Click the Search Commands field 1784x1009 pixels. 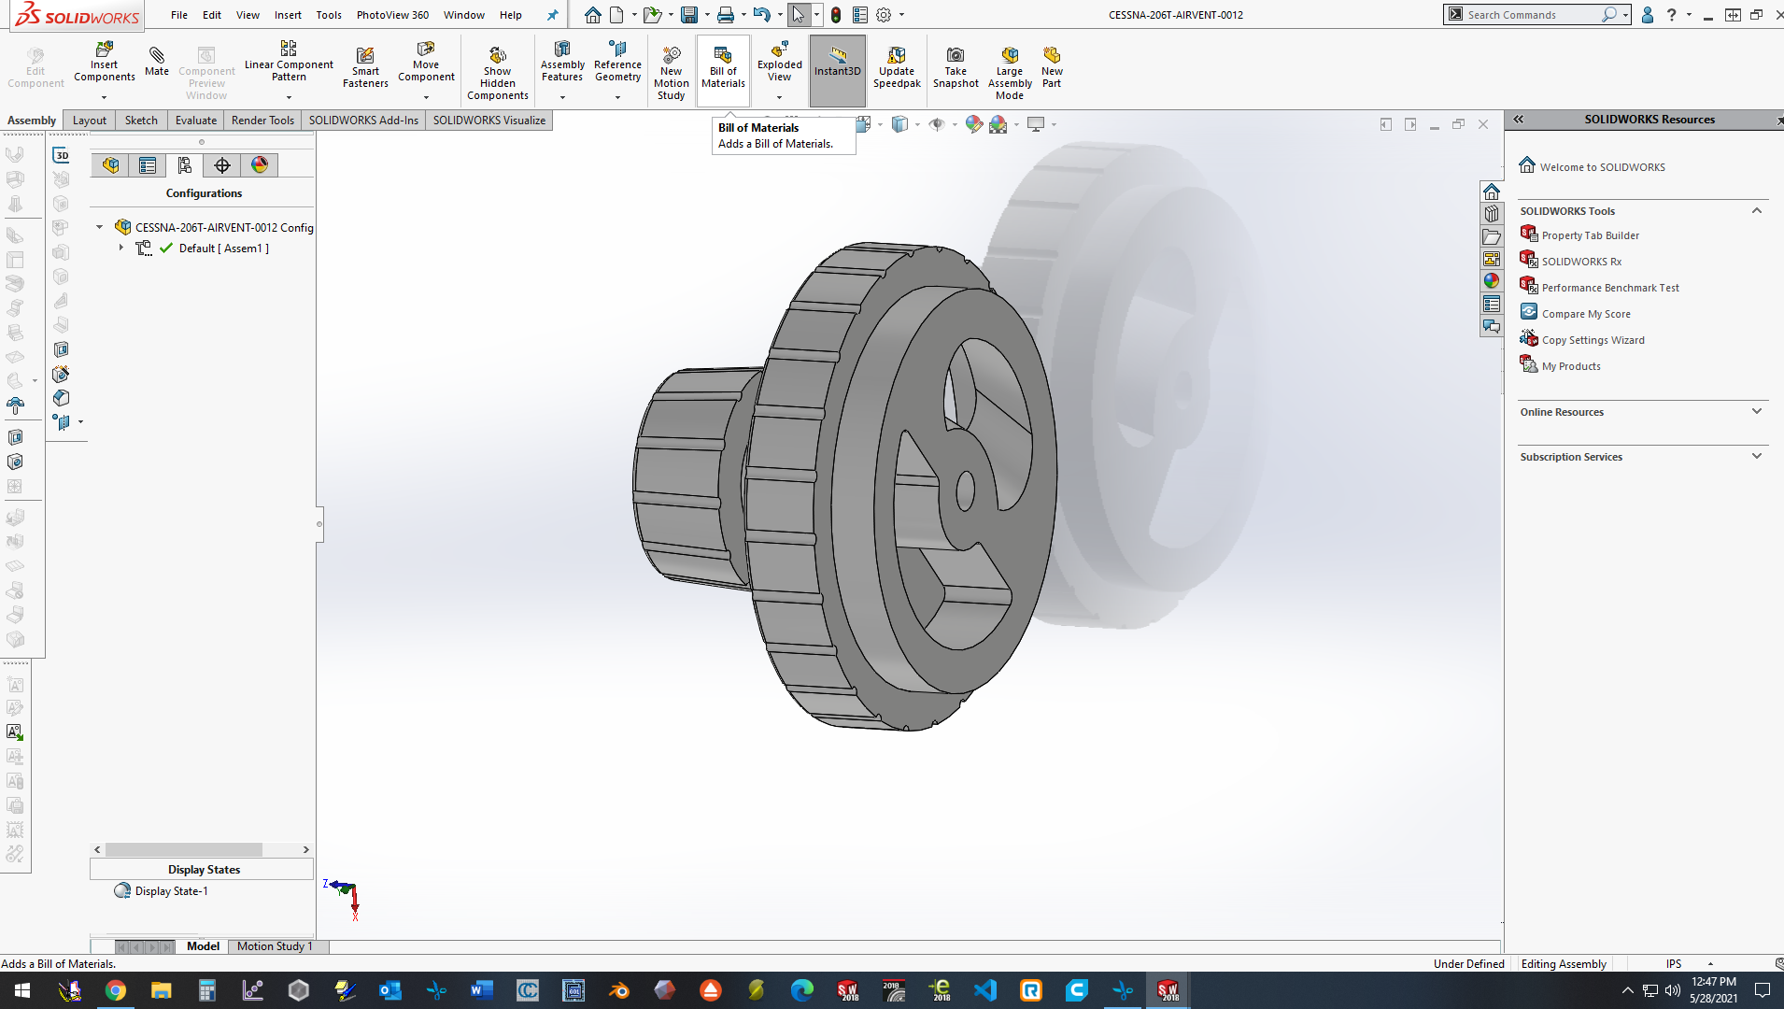[1532, 15]
